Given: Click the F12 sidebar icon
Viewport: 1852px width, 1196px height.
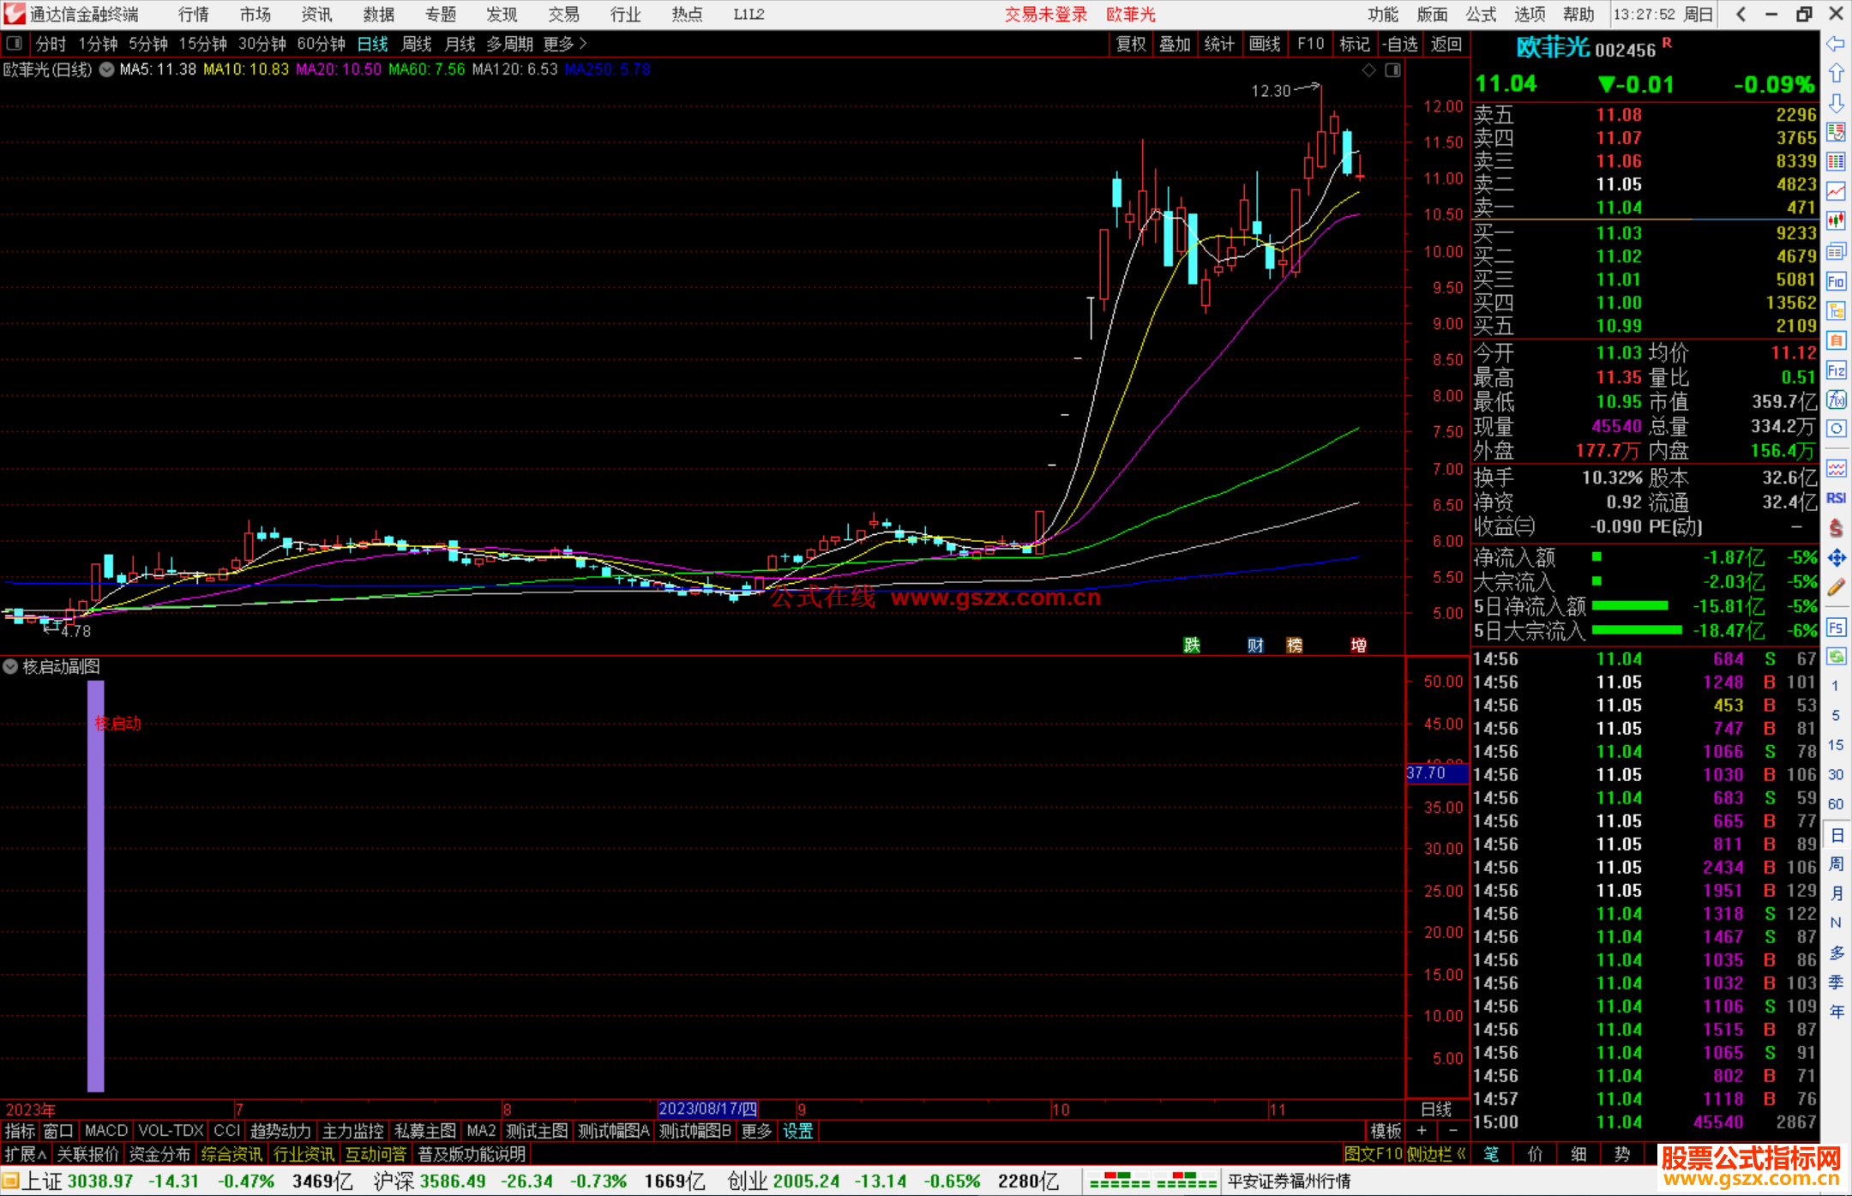Looking at the screenshot, I should coord(1836,370).
